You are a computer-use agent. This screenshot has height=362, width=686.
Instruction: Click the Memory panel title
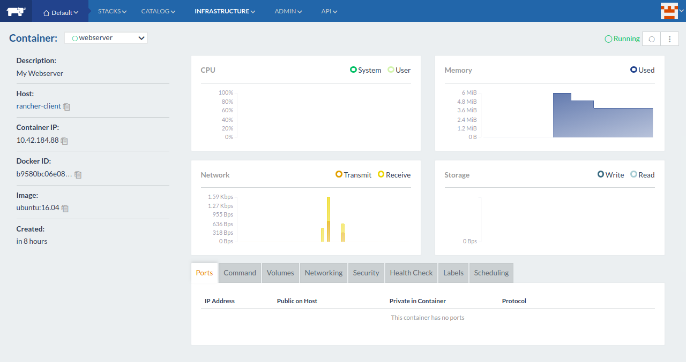click(458, 70)
